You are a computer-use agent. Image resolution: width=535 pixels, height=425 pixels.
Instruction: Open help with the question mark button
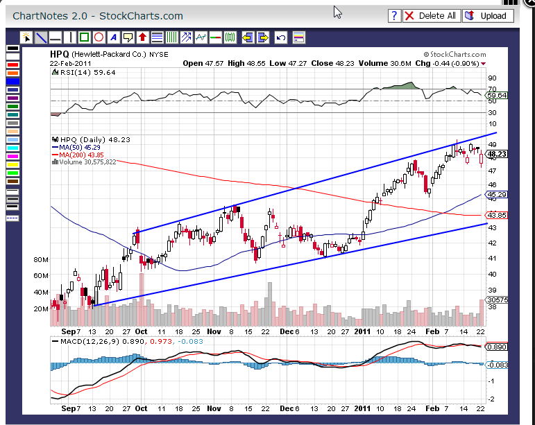(394, 16)
